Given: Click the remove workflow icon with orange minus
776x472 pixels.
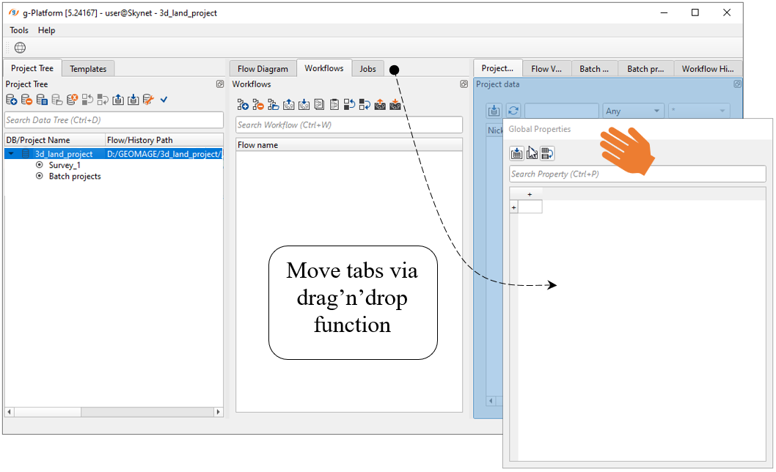Looking at the screenshot, I should 258,105.
